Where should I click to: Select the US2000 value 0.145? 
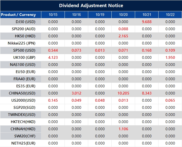(53, 100)
